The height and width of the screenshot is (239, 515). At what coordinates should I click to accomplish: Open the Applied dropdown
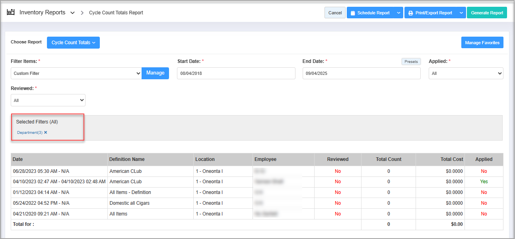466,73
